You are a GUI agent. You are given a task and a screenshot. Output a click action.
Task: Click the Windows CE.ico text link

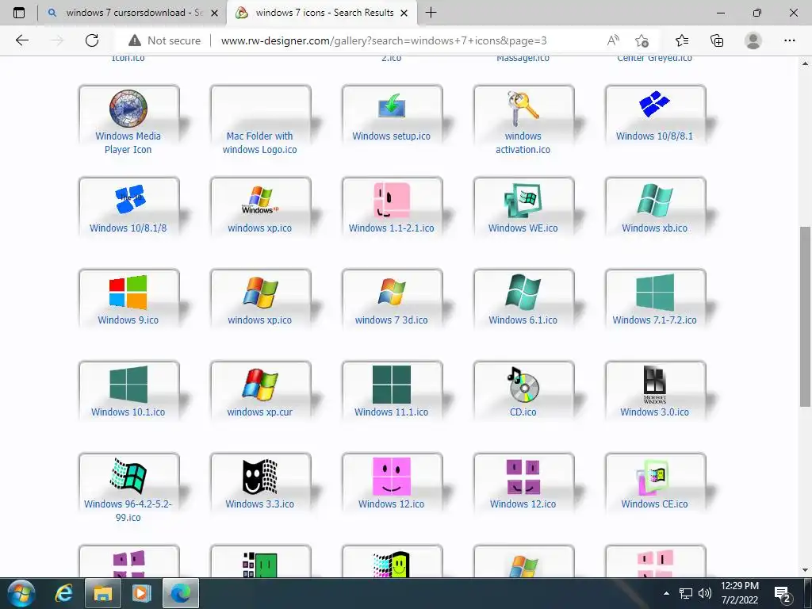point(654,504)
